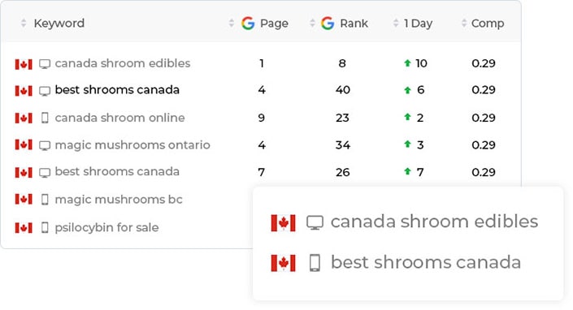Click desktop icon next to magic mushrooms ontario

click(45, 145)
